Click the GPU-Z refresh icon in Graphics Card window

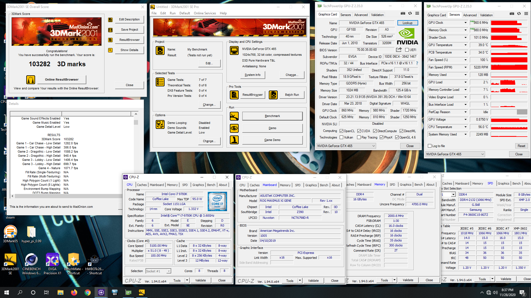tap(410, 13)
